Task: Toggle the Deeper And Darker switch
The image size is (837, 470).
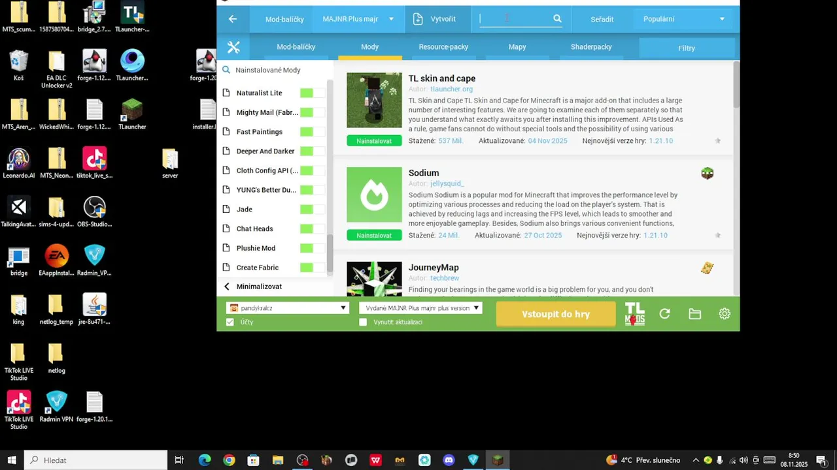Action: 312,151
